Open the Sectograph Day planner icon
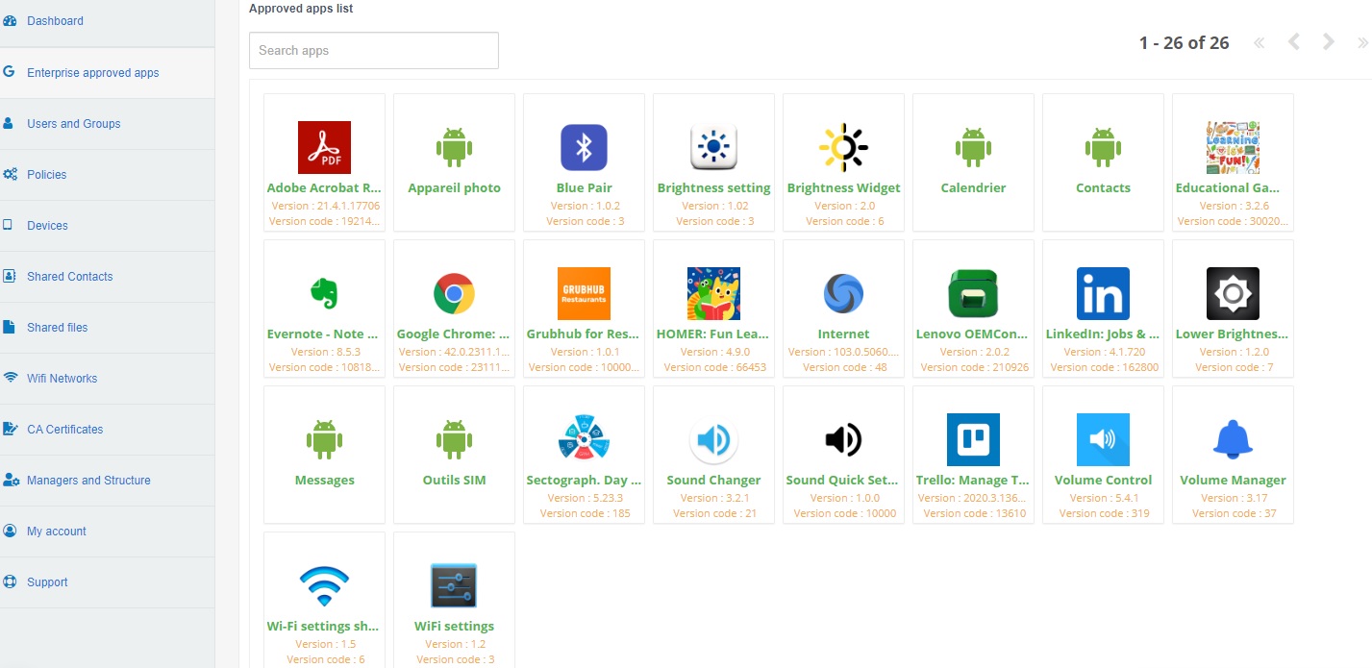Image resolution: width=1372 pixels, height=668 pixels. pos(584,439)
